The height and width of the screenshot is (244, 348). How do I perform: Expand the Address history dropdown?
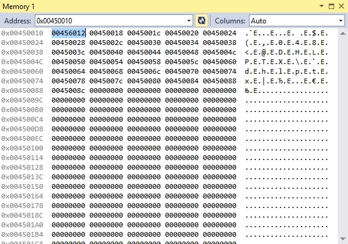point(189,21)
